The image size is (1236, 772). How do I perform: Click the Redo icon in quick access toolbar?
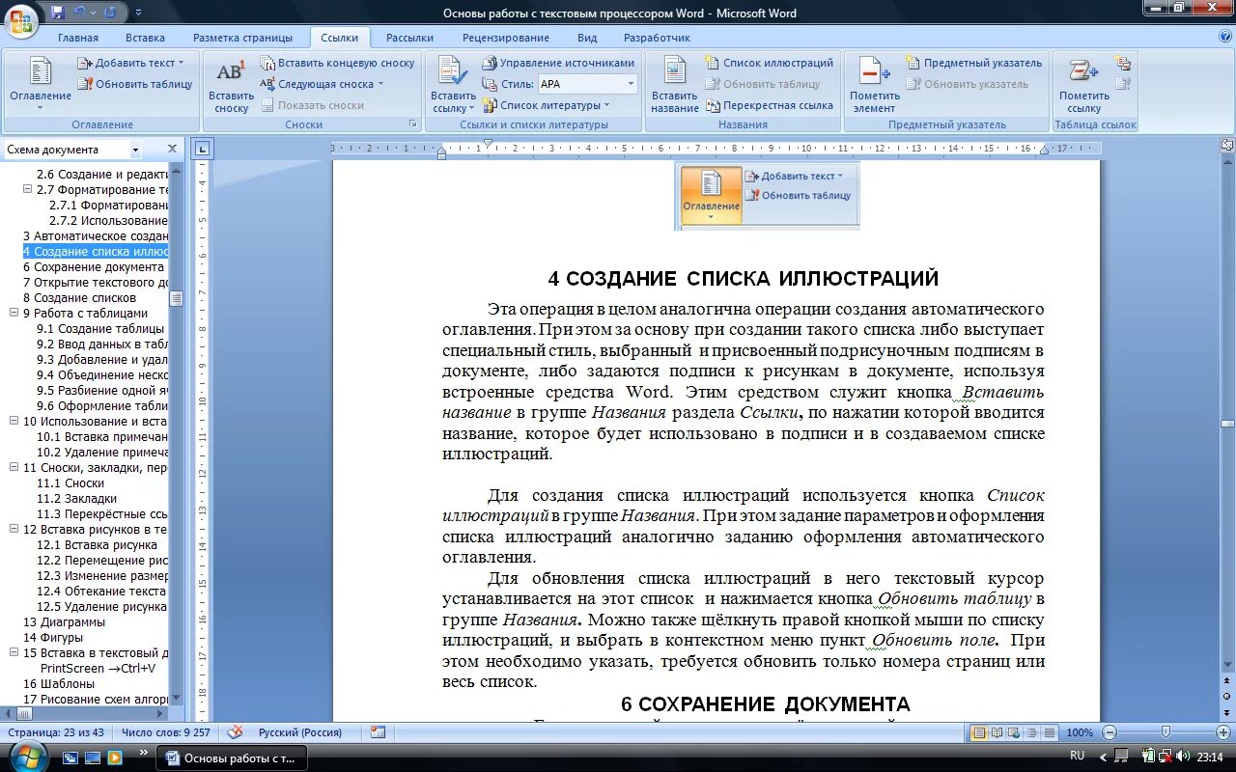tap(109, 13)
